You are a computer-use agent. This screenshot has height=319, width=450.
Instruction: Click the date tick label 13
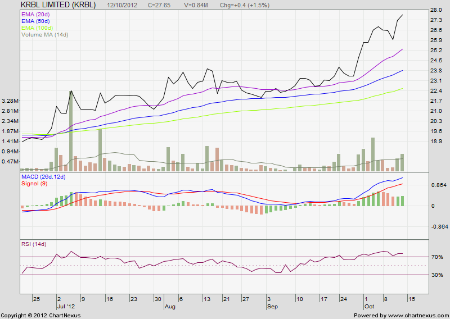click(206, 299)
